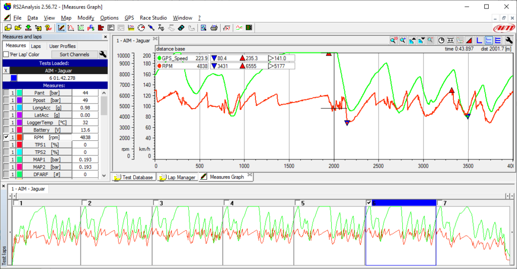Open the Lap Manager tab

tap(177, 178)
